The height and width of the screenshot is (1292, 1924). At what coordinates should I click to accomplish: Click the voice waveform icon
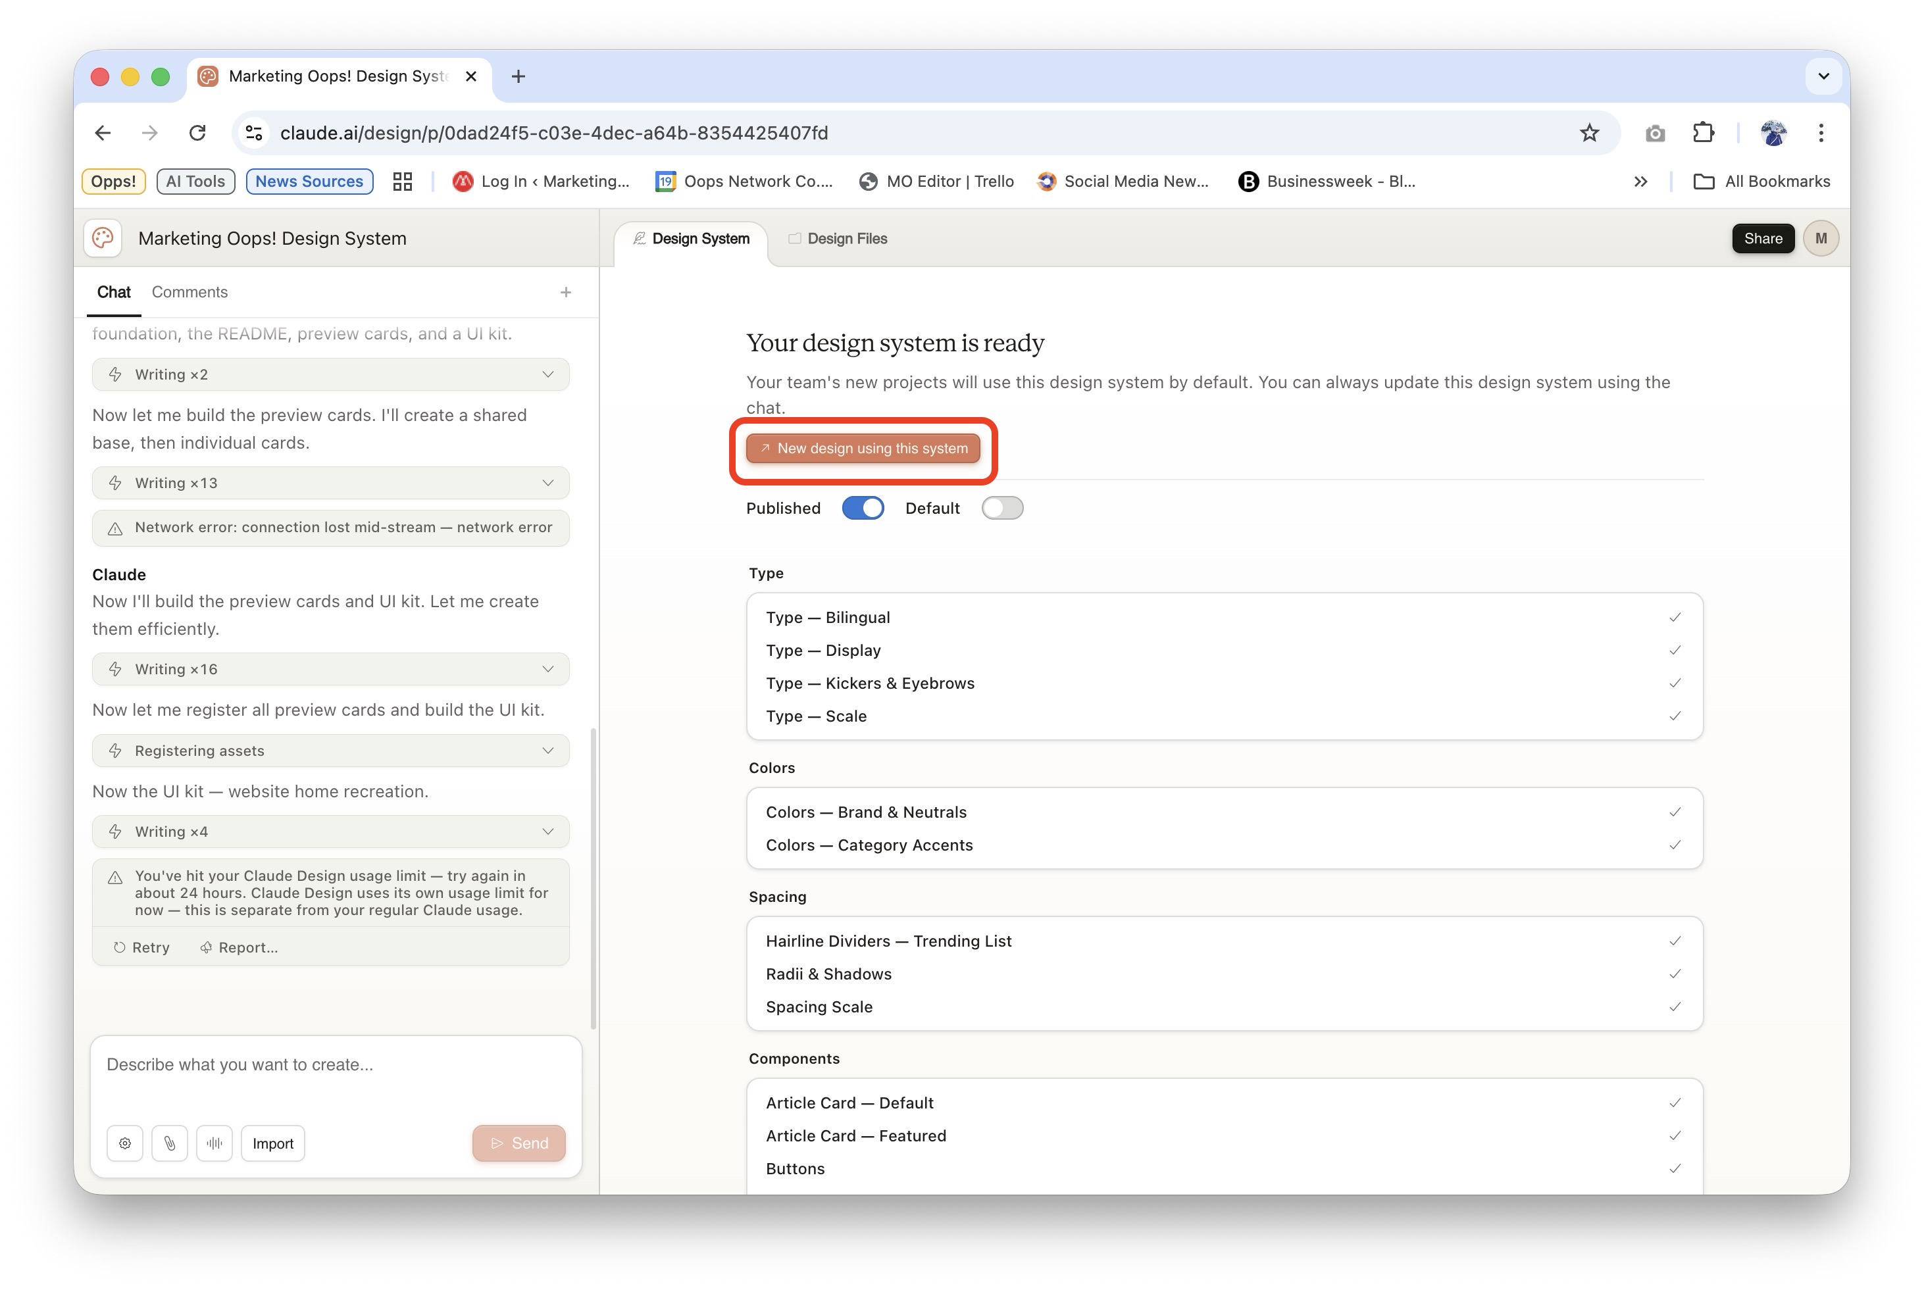(215, 1143)
